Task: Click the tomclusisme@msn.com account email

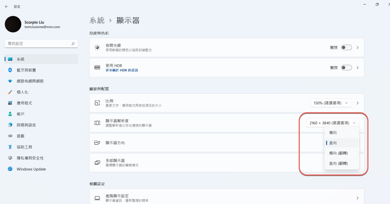Action: 42,27
